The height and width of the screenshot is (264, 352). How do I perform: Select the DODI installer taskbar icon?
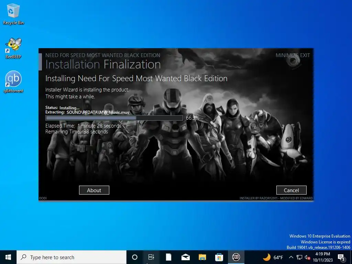tap(236, 257)
